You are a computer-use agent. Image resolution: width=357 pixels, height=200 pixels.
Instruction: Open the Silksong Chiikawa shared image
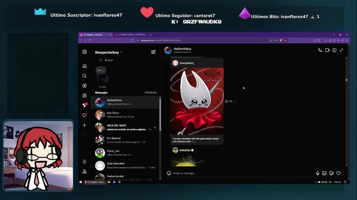[197, 101]
